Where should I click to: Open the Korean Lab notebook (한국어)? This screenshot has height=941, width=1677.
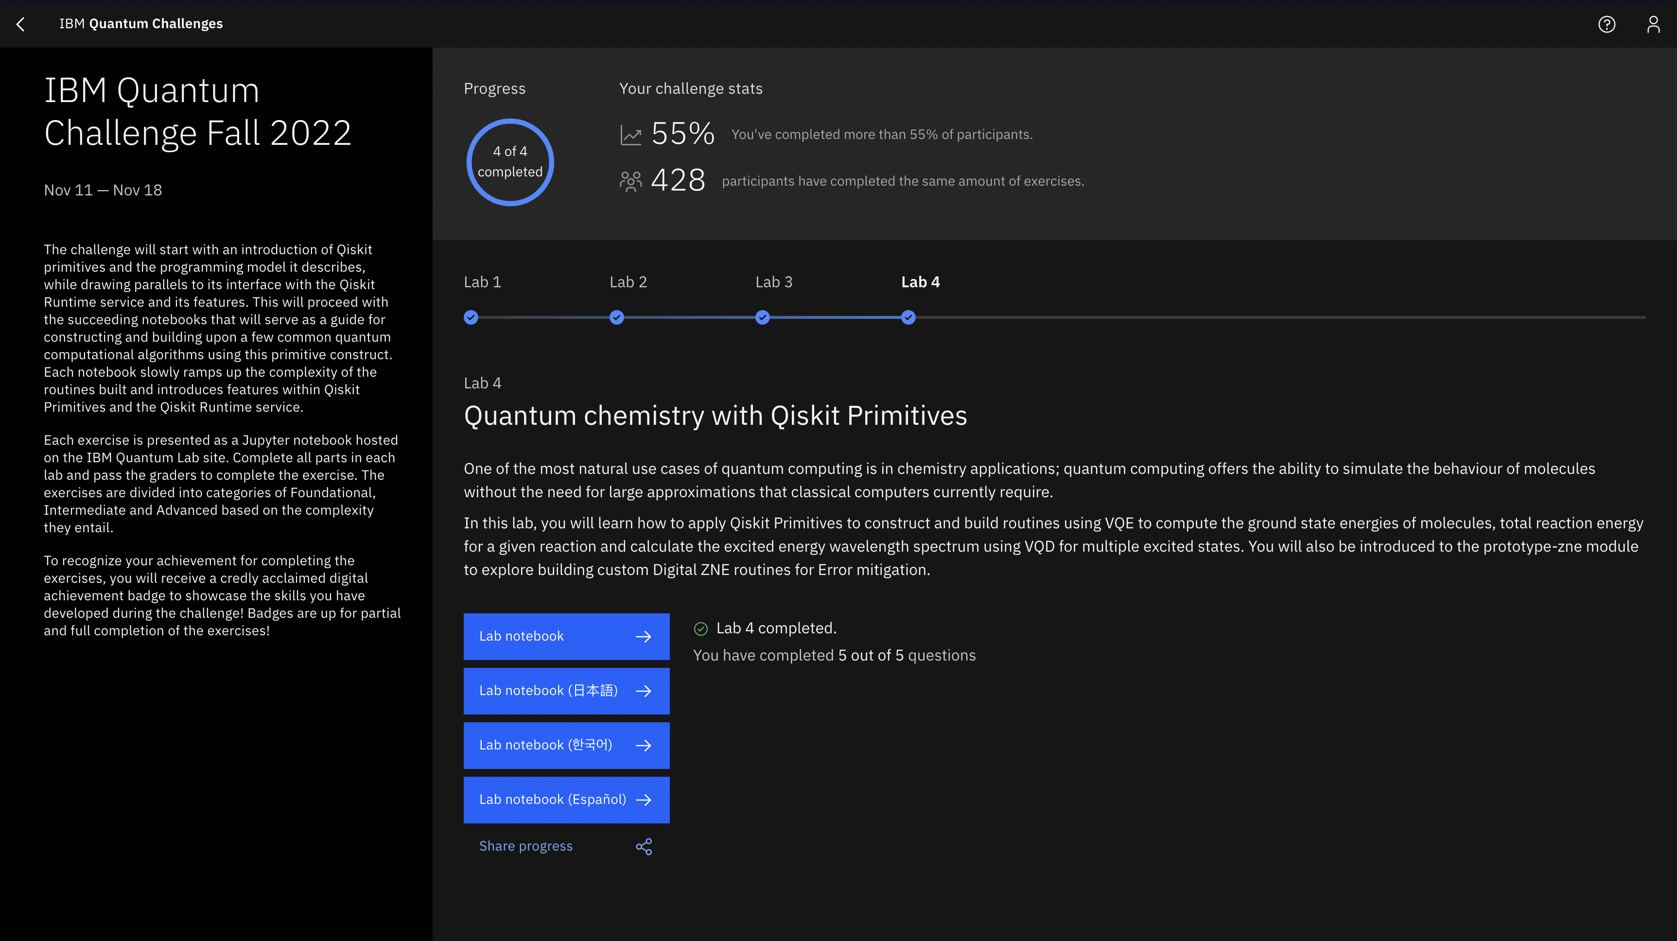click(x=566, y=745)
